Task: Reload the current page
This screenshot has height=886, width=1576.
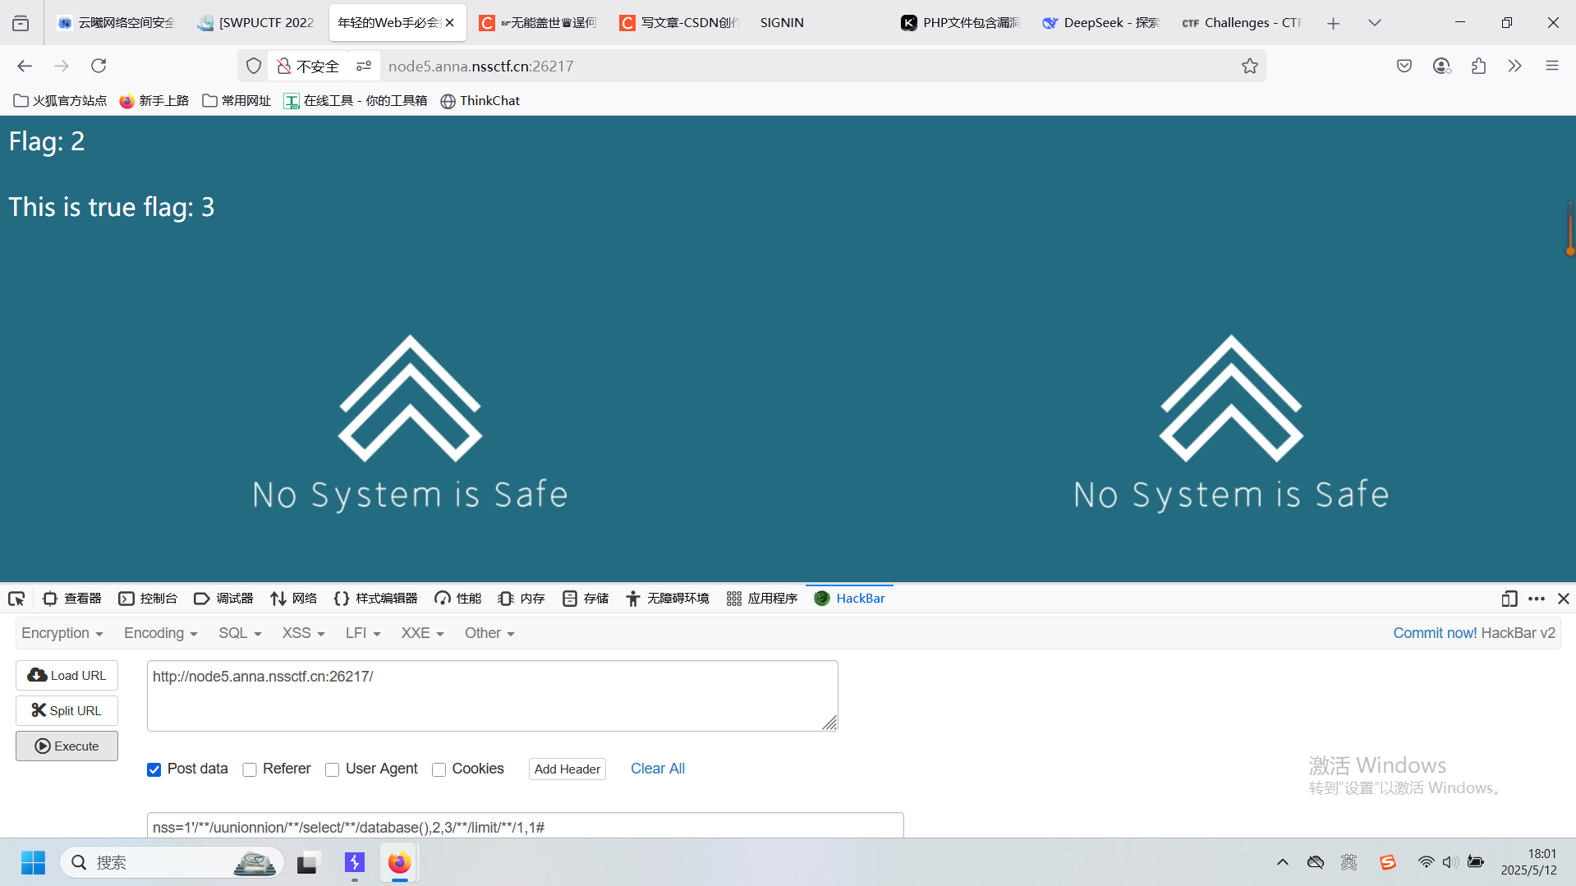Action: pos(99,66)
